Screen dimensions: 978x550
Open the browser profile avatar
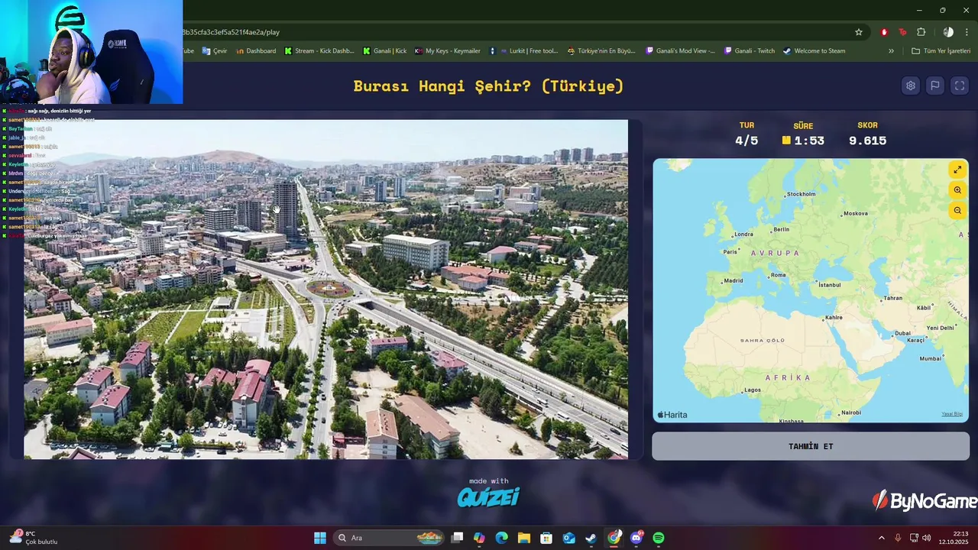point(948,32)
